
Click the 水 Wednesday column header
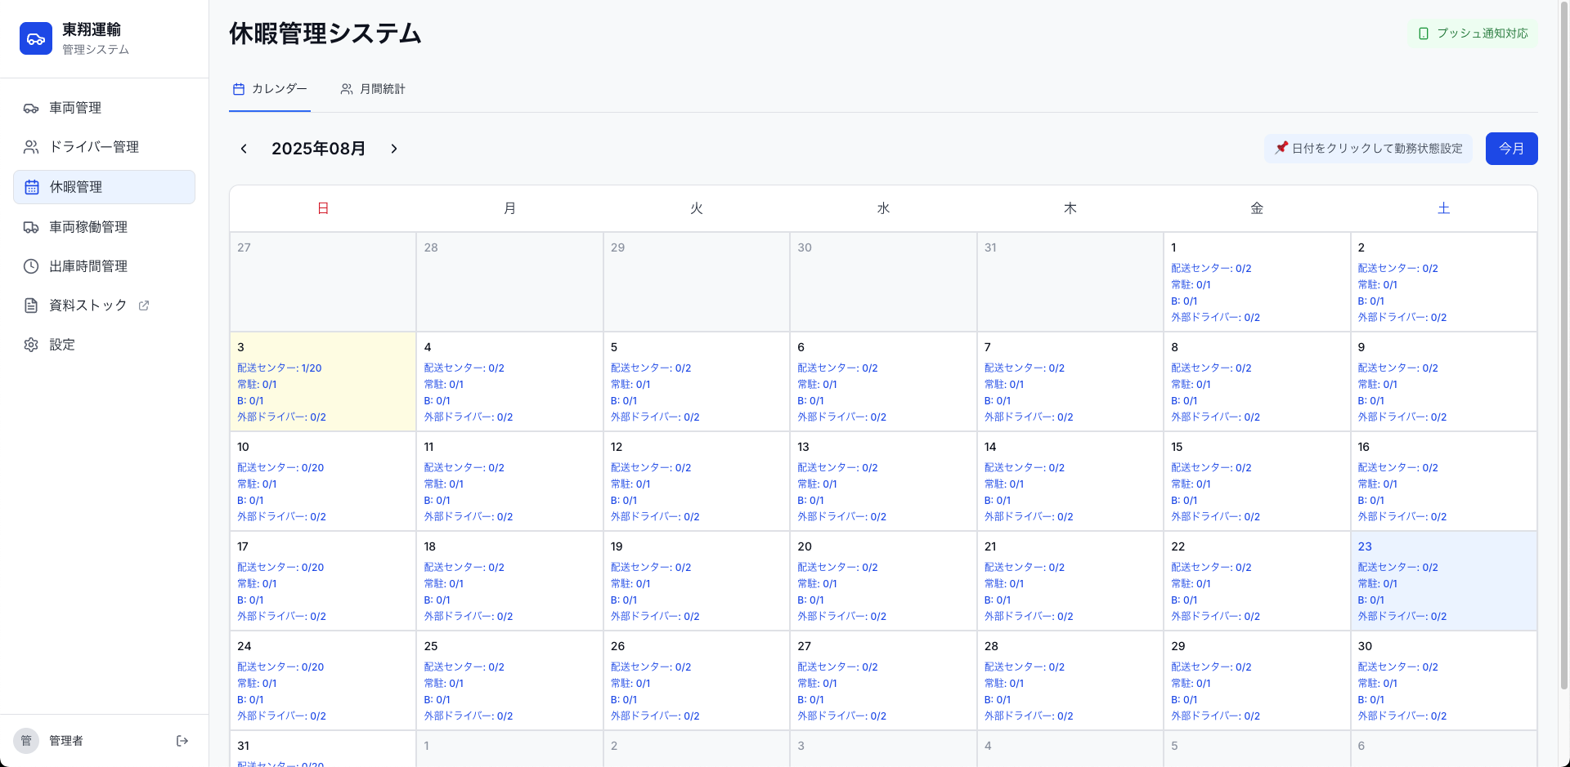[x=883, y=208]
